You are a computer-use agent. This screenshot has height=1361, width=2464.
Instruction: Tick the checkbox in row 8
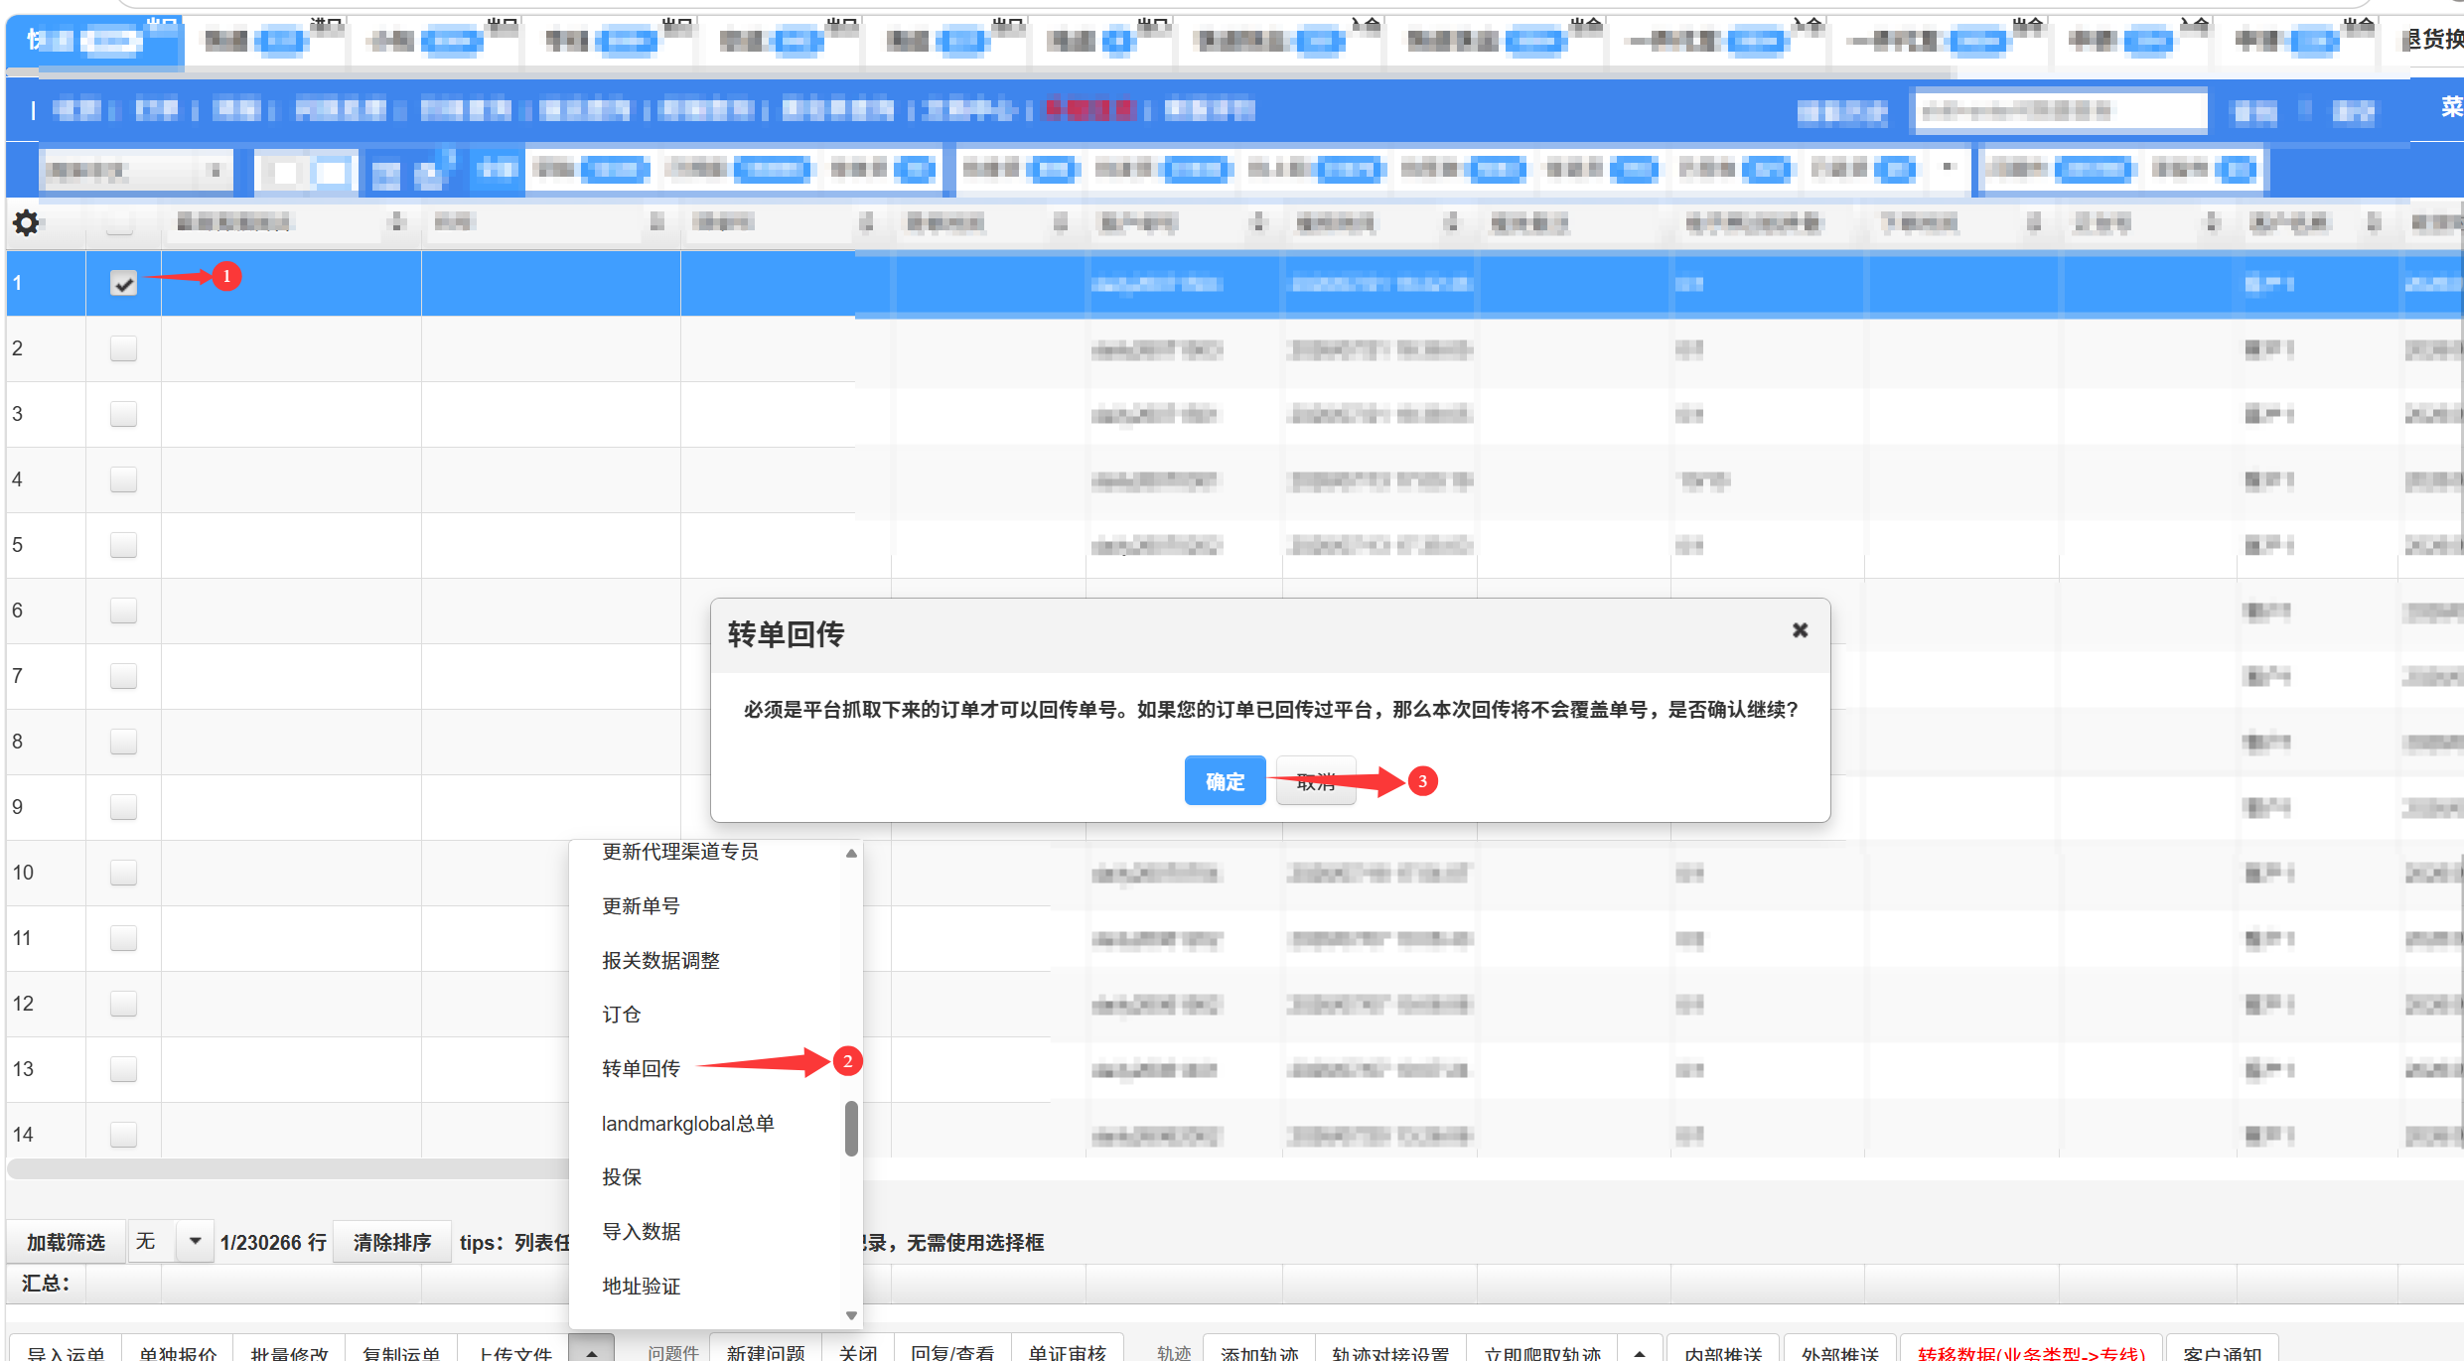(123, 742)
